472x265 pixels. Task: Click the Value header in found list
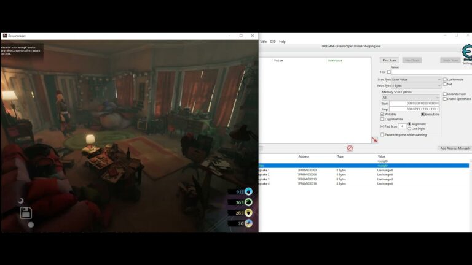[278, 60]
